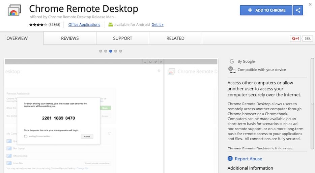This screenshot has height=173, width=315.
Task: Select the first carousel dot
Action: click(101, 51)
